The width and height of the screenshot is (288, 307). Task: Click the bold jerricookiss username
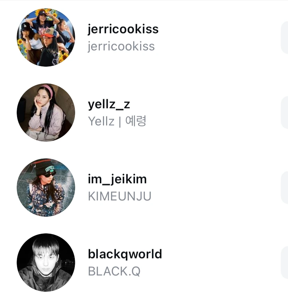click(123, 30)
